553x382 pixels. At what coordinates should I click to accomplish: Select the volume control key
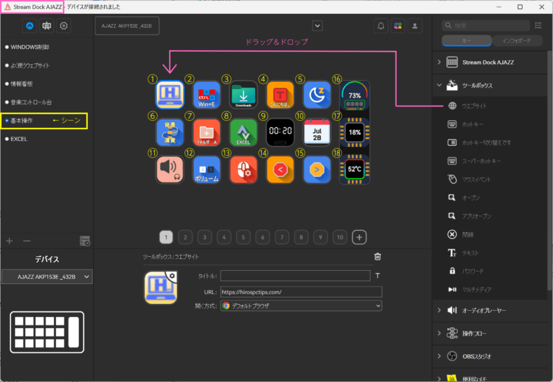click(207, 169)
